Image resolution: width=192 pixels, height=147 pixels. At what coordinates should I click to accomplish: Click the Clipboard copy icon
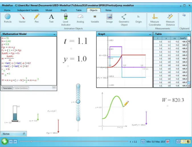pos(184,15)
